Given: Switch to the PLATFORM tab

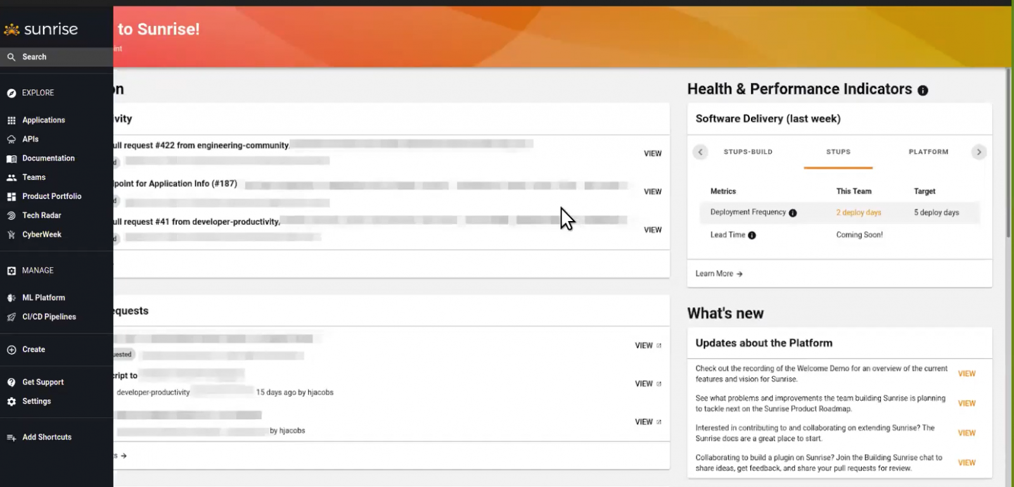Looking at the screenshot, I should 928,152.
